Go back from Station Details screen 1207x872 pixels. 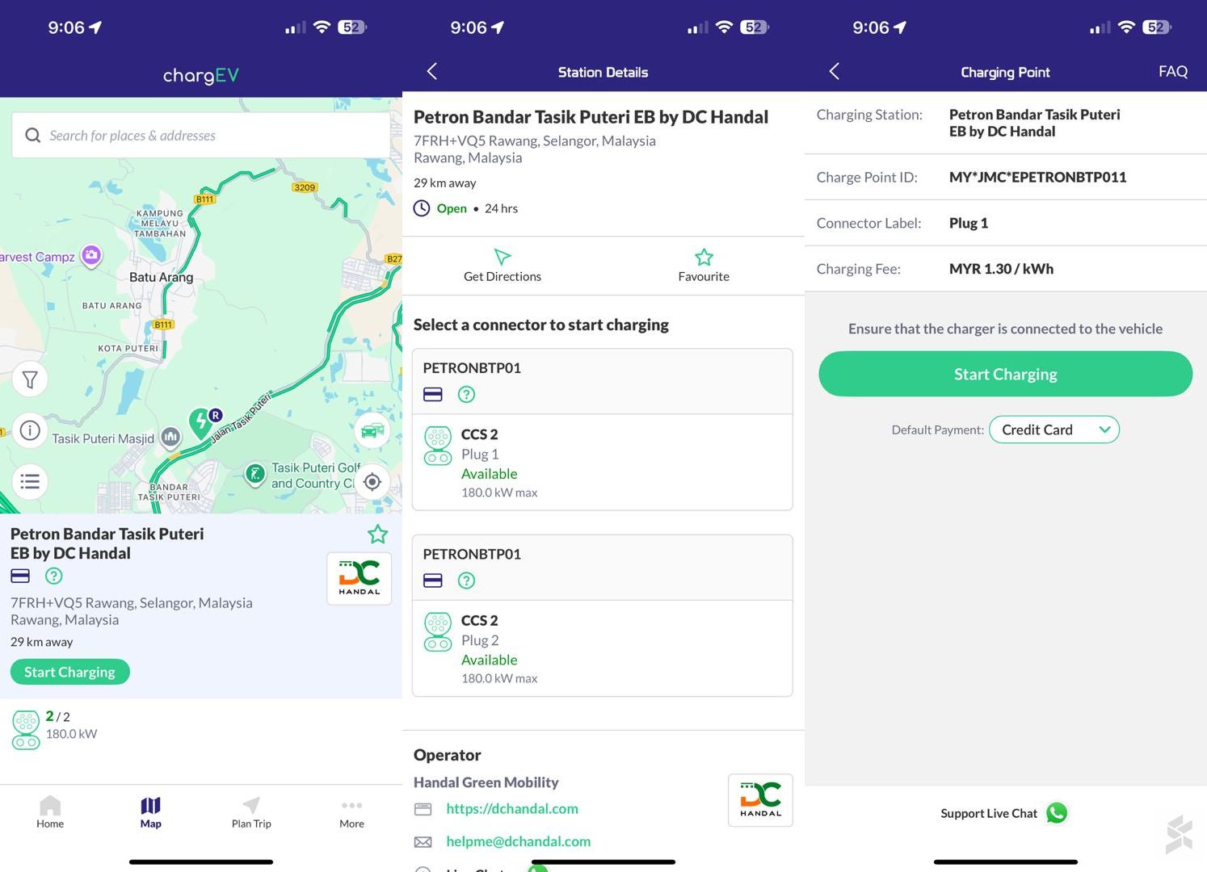(432, 72)
